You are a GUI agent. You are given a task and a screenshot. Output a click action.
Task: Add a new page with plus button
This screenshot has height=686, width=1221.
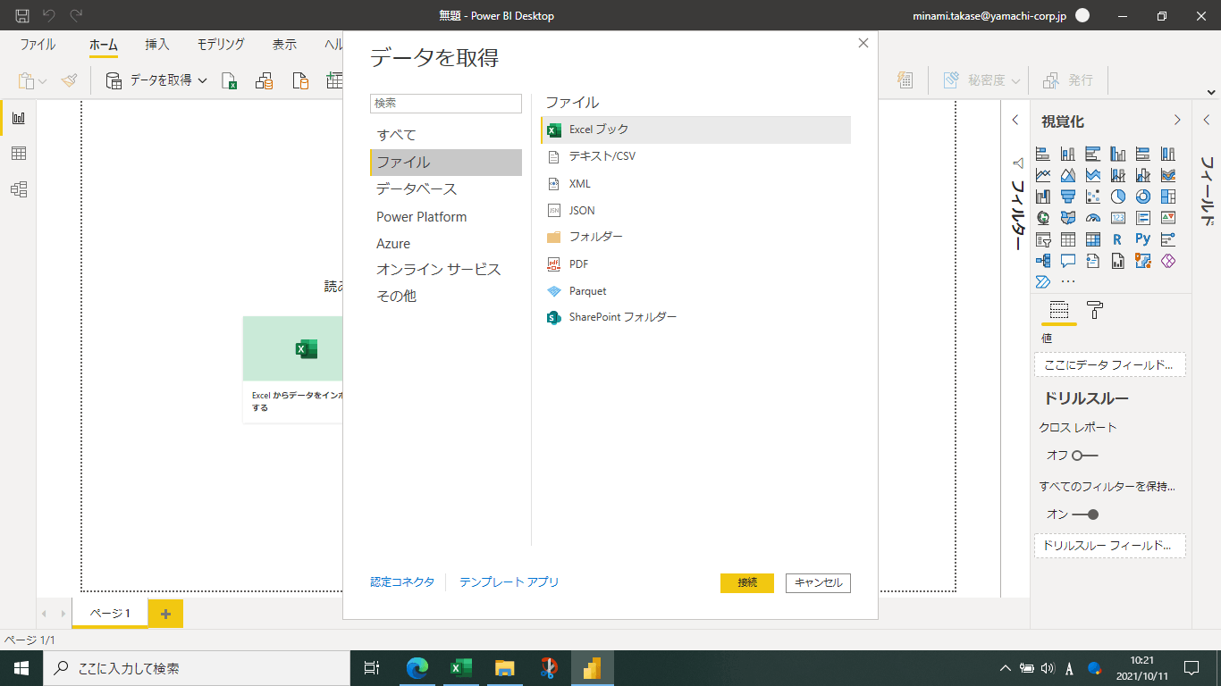pyautogui.click(x=165, y=614)
